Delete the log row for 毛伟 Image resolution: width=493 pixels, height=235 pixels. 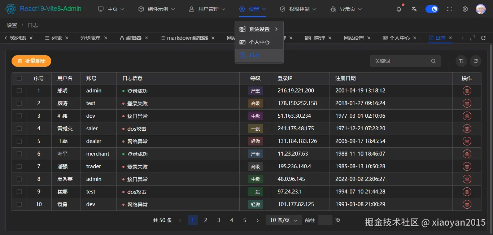(x=467, y=116)
